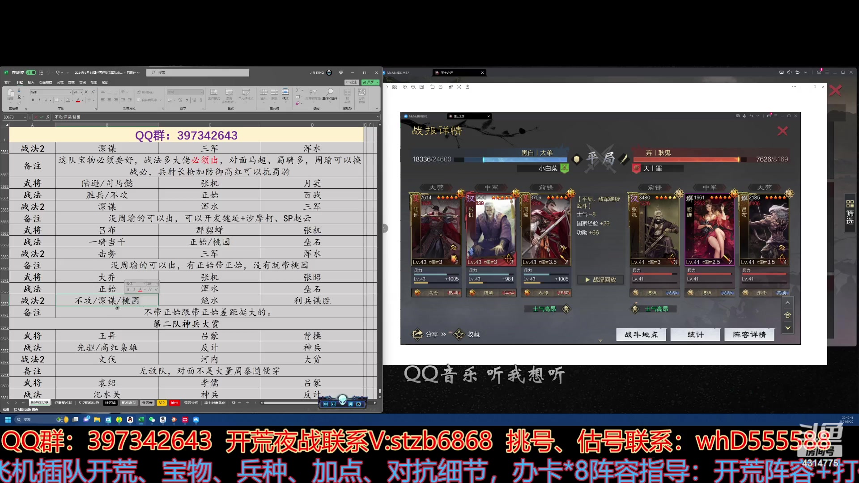The image size is (859, 483).
Task: Toggle the Excel AutoSave switch
Action: tap(31, 72)
